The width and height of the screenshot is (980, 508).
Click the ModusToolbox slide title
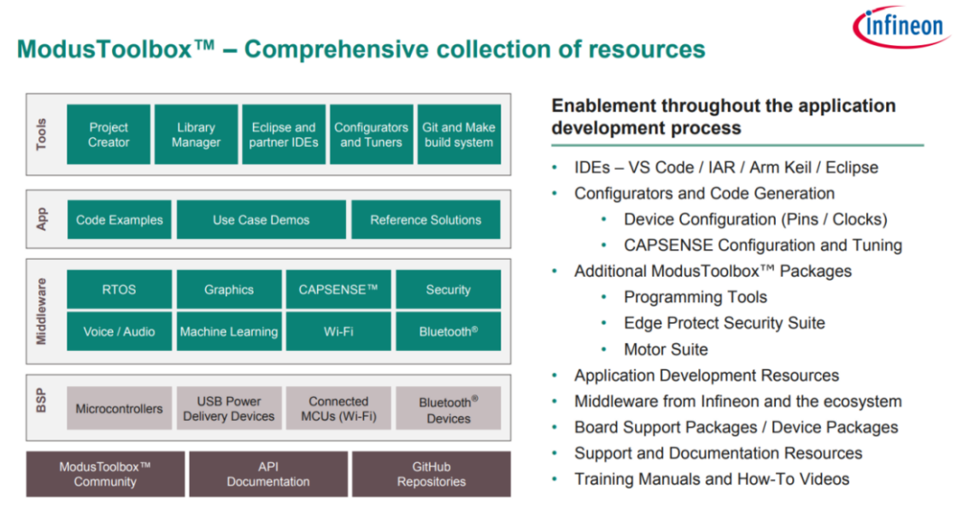(x=361, y=50)
